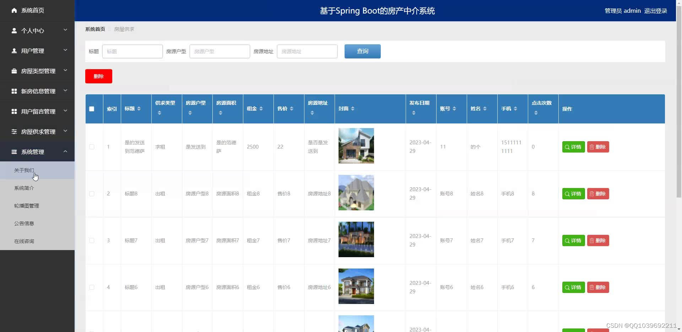Sort table by 姓名 column arrows
Viewport: 682px width, 332px height.
[485, 109]
